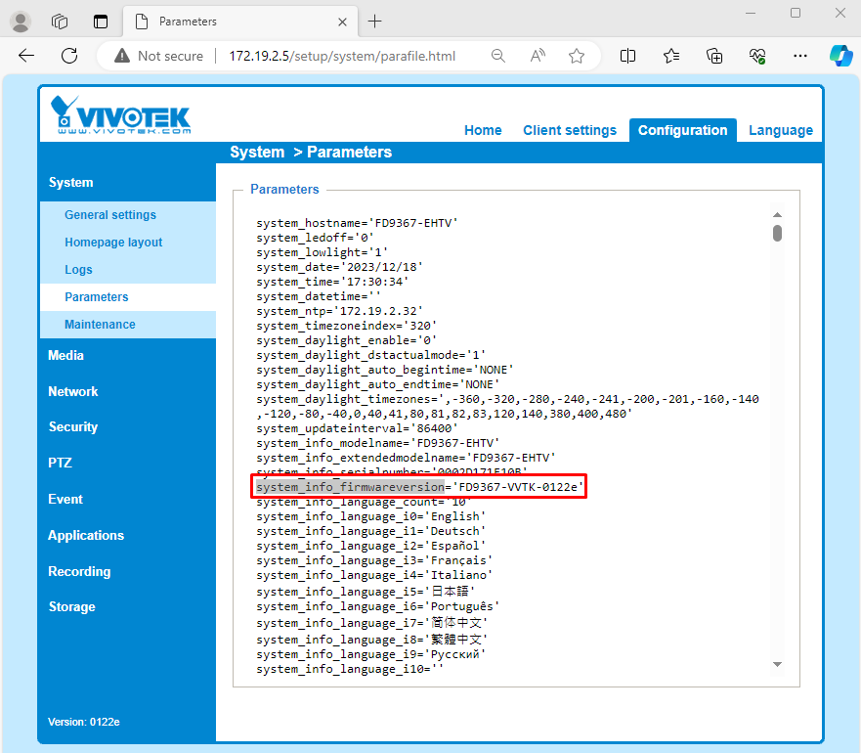Open the Client settings tab
Image resolution: width=861 pixels, height=753 pixels.
570,129
